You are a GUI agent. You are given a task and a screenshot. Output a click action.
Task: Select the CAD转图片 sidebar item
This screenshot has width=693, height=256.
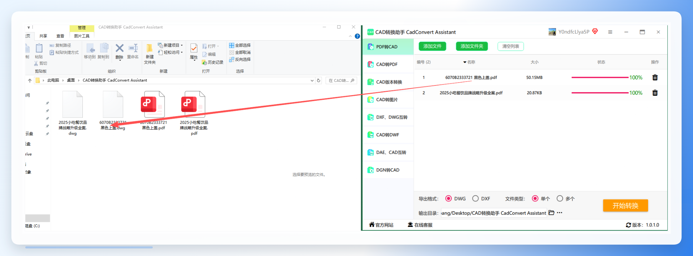[x=388, y=100]
